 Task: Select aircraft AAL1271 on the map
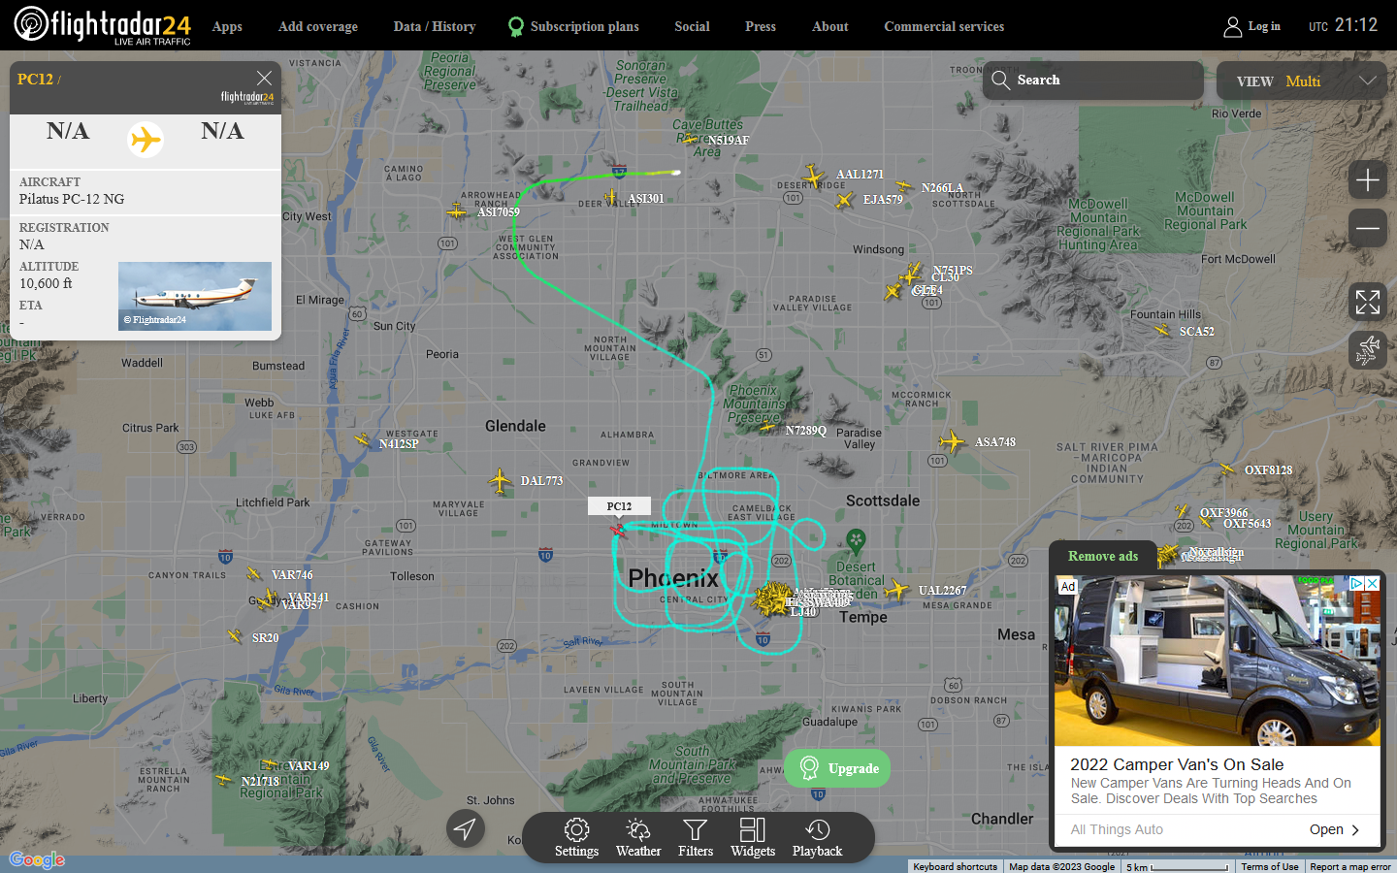pos(814,175)
